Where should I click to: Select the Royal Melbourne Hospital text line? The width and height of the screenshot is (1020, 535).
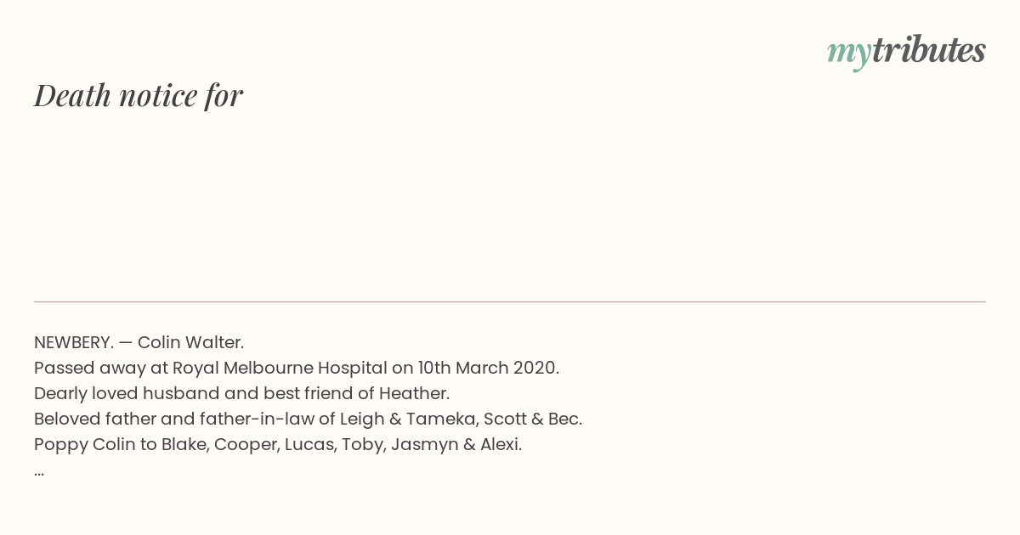pos(297,368)
